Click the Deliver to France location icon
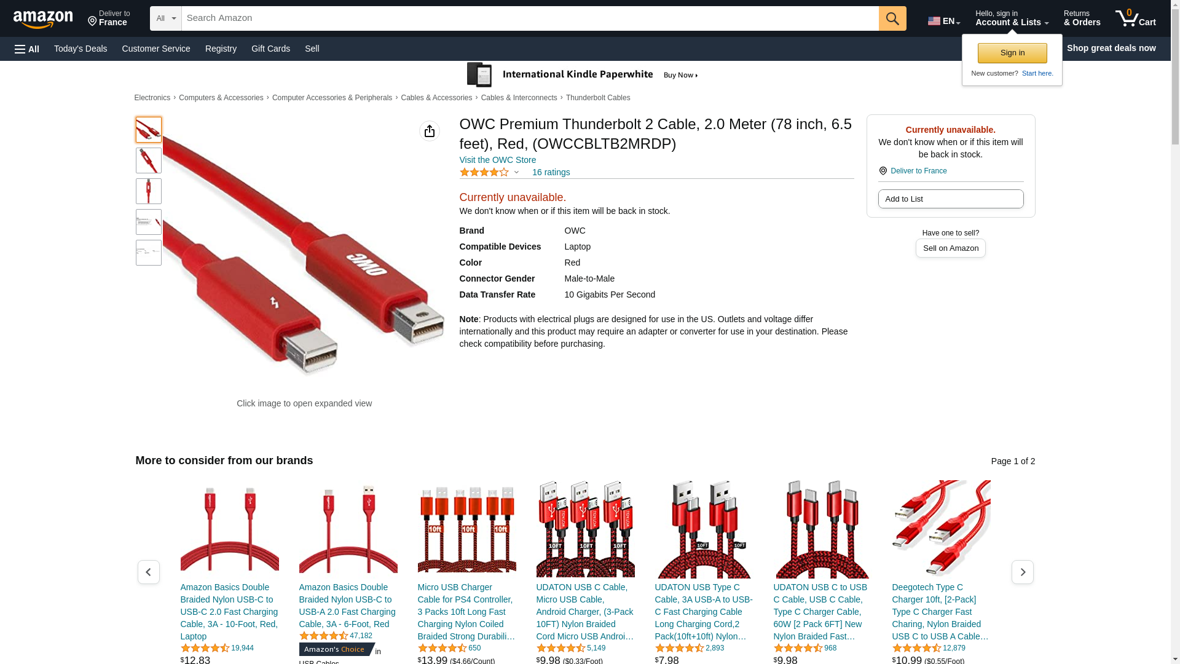 (x=883, y=171)
